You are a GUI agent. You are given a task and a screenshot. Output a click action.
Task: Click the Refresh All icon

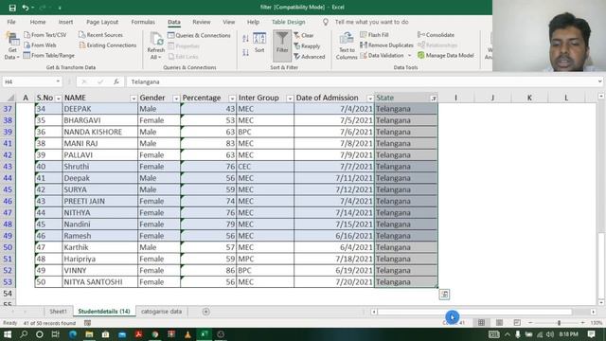click(156, 40)
